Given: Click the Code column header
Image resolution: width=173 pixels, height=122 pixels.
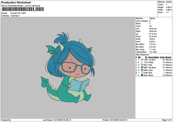Looking at the screenshot, I should point(162,57).
